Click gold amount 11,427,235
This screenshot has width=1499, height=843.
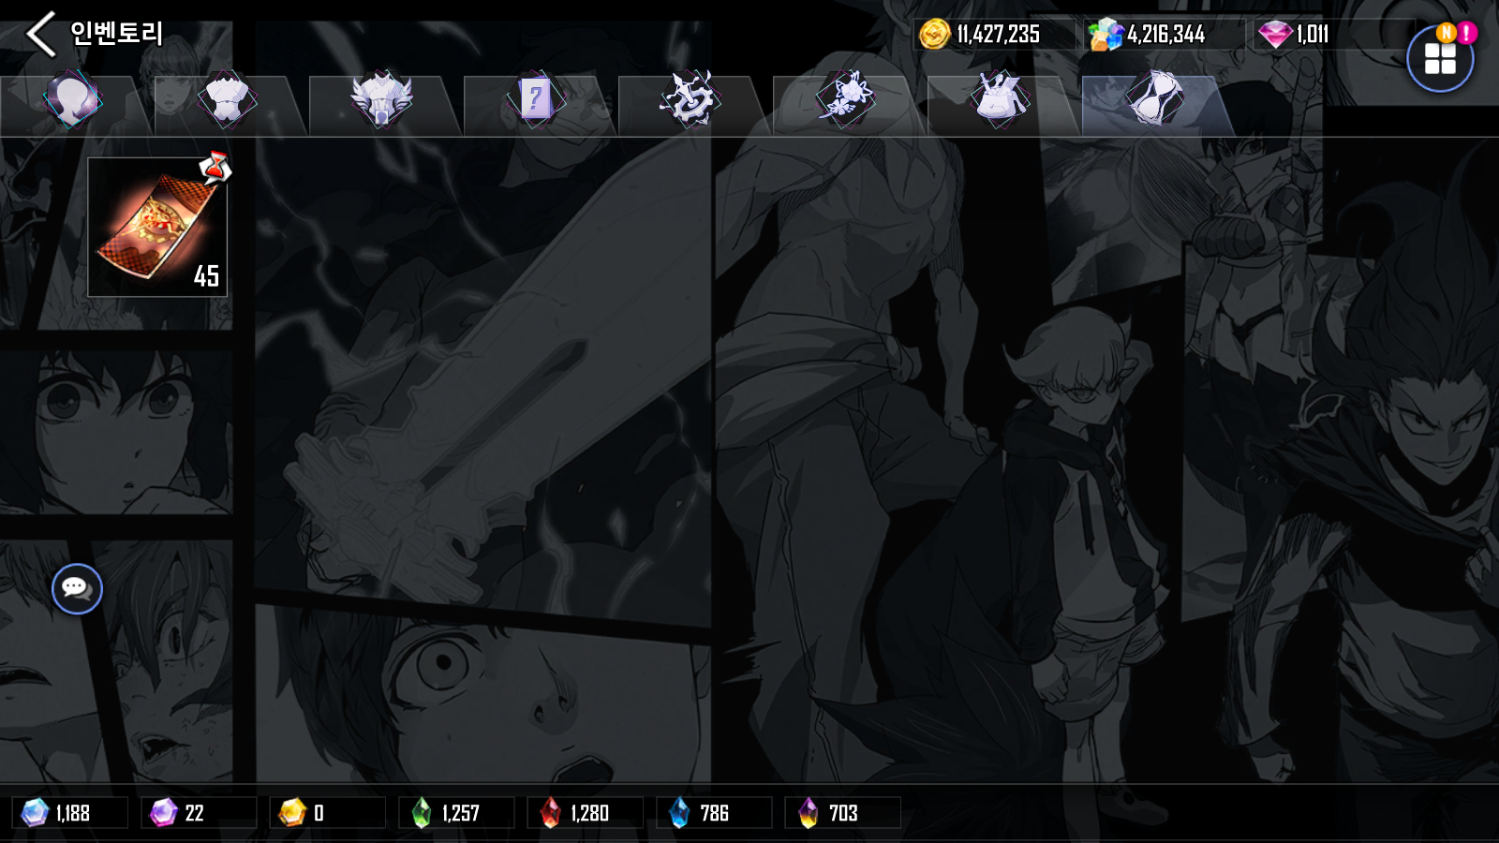tap(998, 35)
